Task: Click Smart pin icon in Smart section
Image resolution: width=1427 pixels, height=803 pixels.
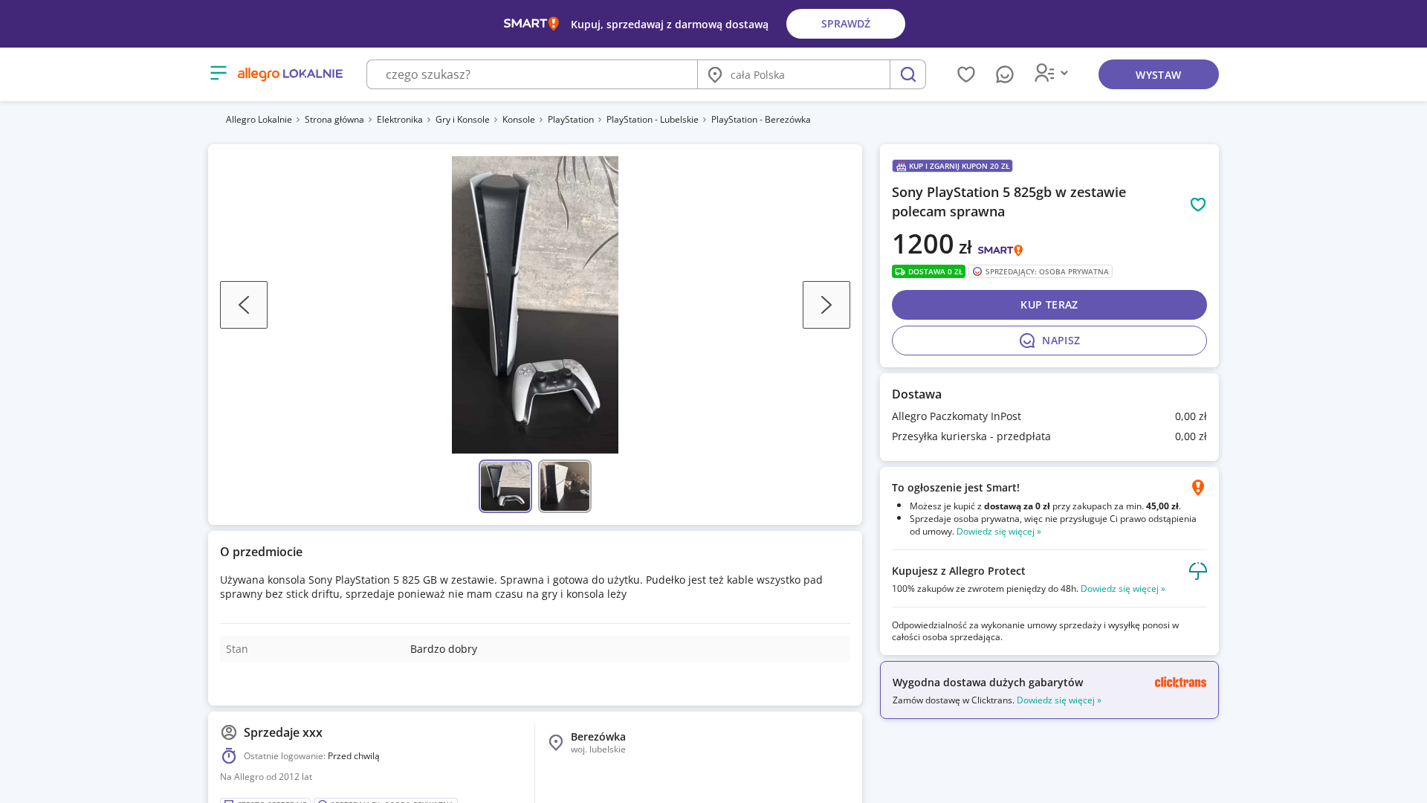Action: 1197,488
